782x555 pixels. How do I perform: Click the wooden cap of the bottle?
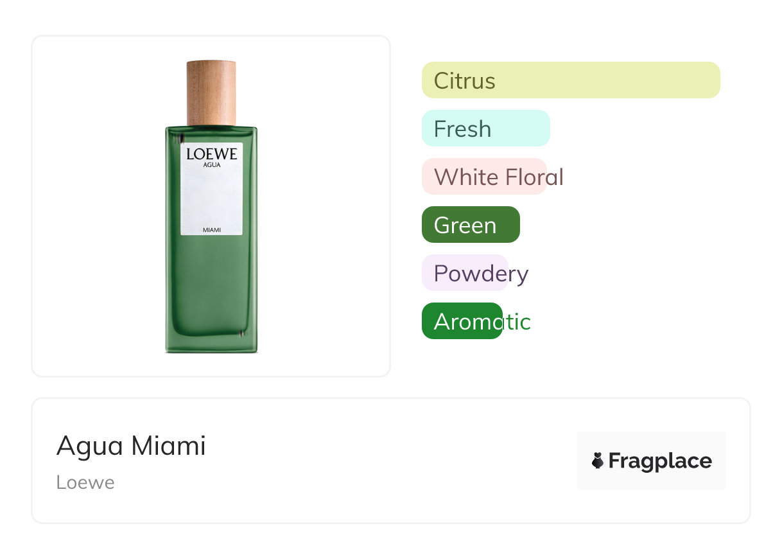coord(211,92)
